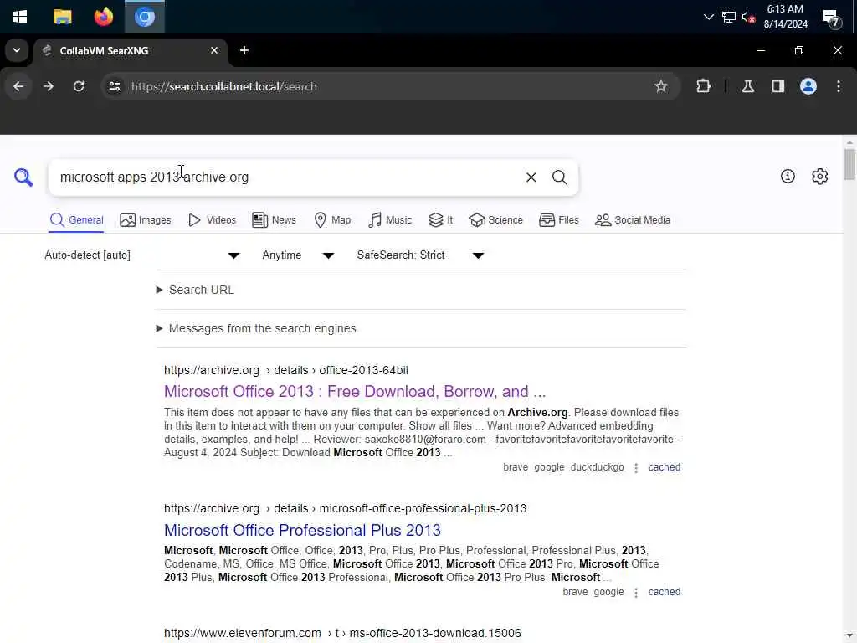Screen dimensions: 857x643
Task: Open first result's three-dot options
Action: pos(636,468)
